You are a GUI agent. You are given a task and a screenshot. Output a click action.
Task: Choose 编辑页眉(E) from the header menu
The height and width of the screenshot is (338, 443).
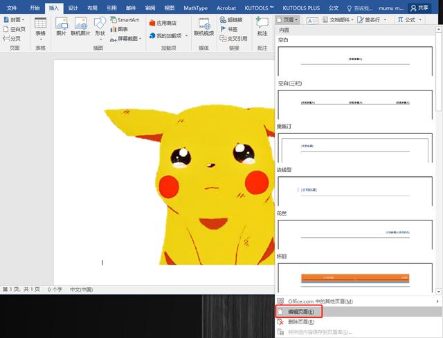pyautogui.click(x=359, y=312)
